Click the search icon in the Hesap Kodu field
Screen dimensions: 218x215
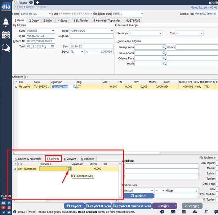[164, 47]
